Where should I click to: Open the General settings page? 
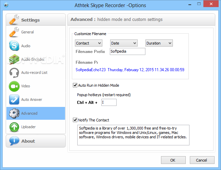click(x=36, y=32)
